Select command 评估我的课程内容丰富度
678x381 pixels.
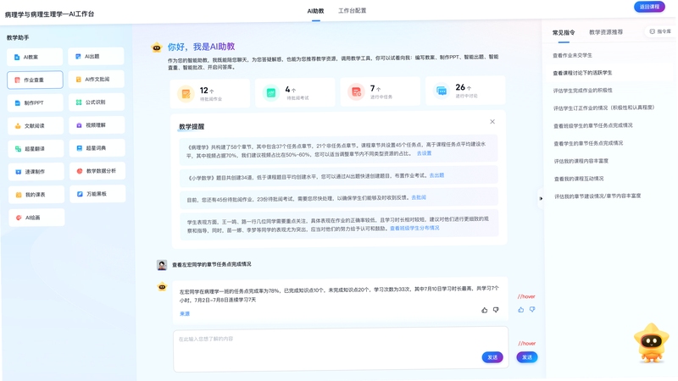coord(581,161)
